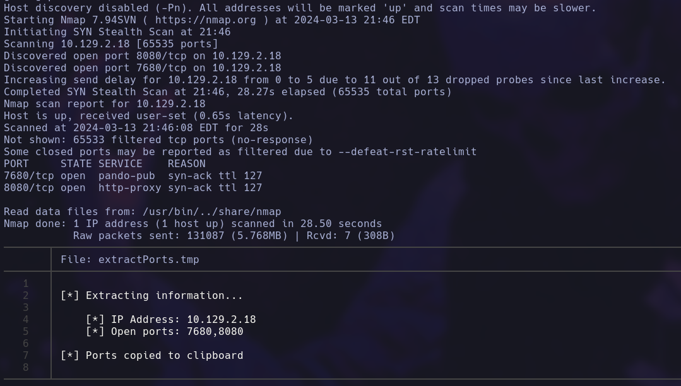Image resolution: width=681 pixels, height=386 pixels.
Task: Click the 8080/tcp http-proxy table row
Action: point(133,187)
